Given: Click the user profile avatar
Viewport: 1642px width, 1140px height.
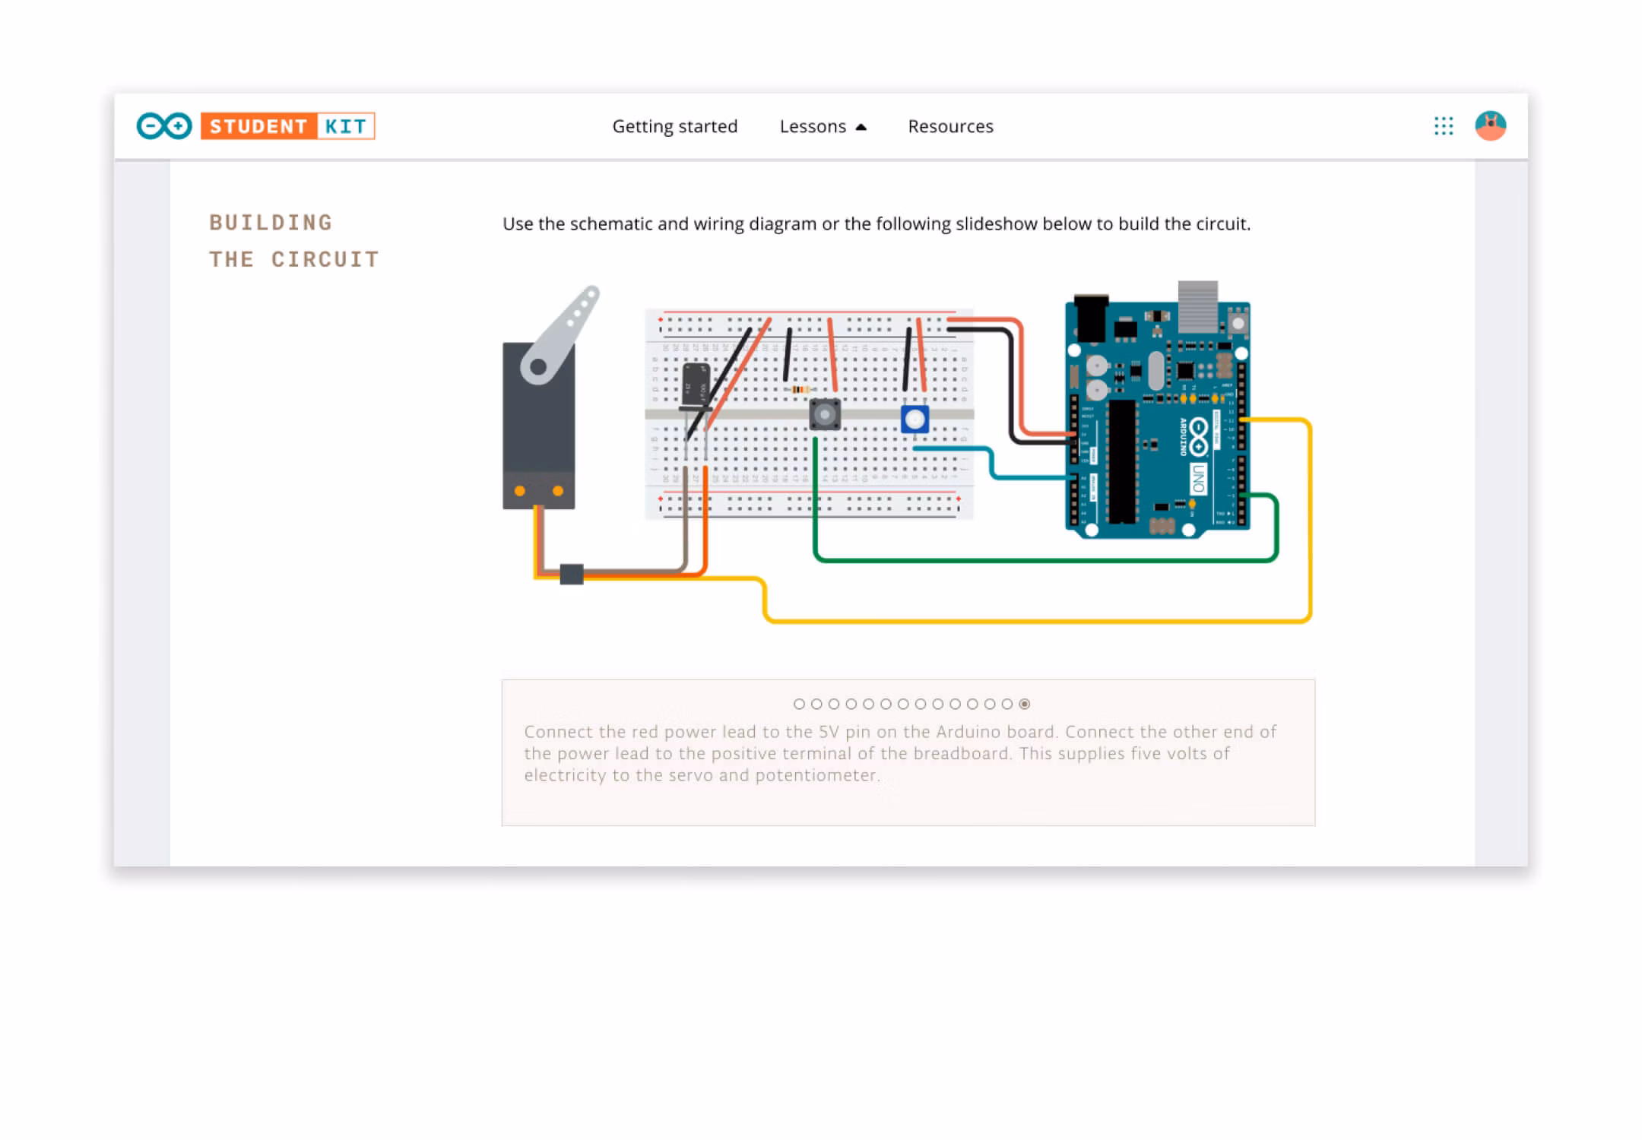Looking at the screenshot, I should (1490, 126).
